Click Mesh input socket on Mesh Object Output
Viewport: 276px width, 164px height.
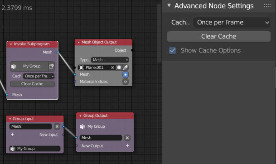coord(75,75)
